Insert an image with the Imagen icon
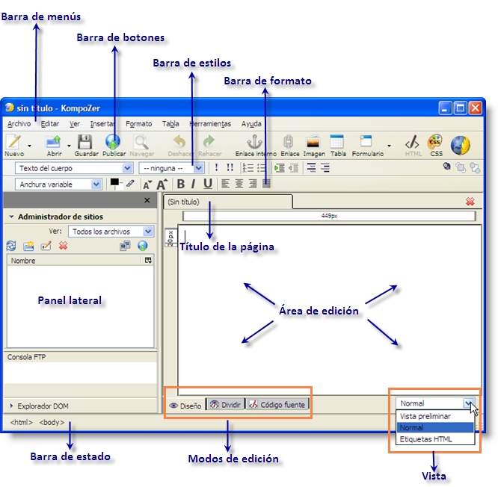 tap(313, 142)
